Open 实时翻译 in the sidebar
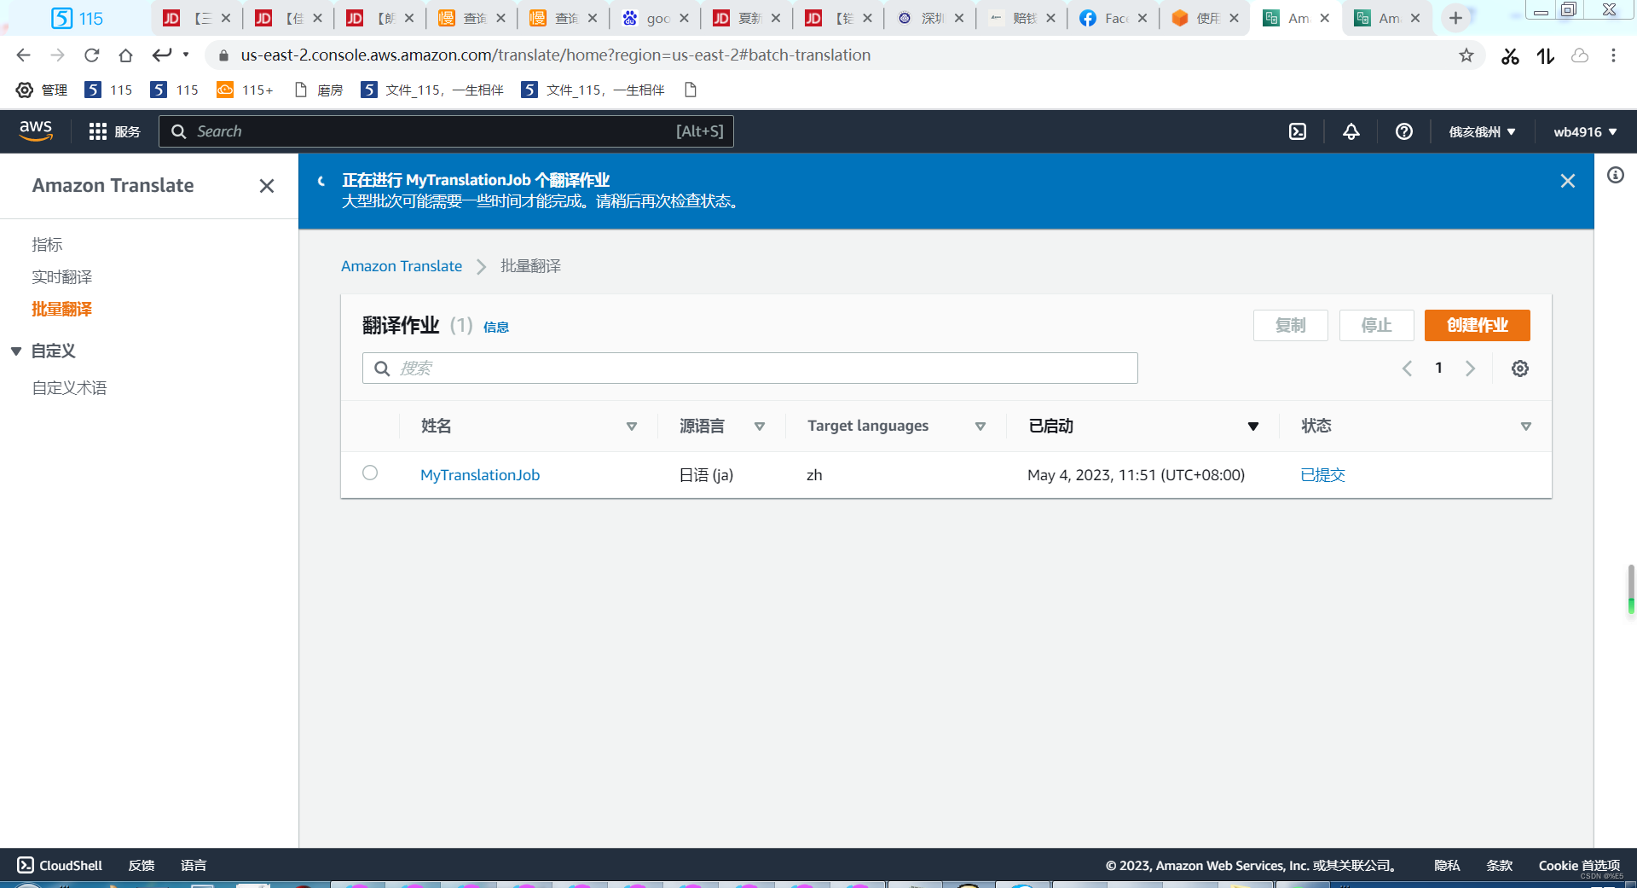The image size is (1637, 888). [61, 277]
